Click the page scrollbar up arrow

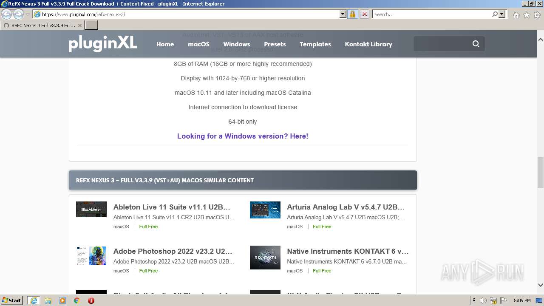tap(540, 40)
